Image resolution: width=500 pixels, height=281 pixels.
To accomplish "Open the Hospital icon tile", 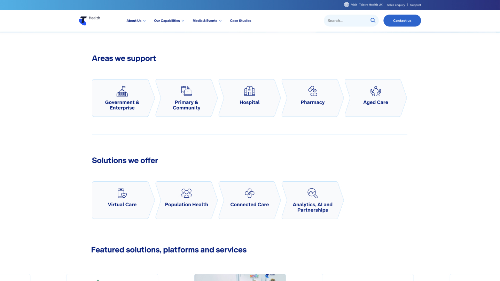I will pyautogui.click(x=249, y=91).
